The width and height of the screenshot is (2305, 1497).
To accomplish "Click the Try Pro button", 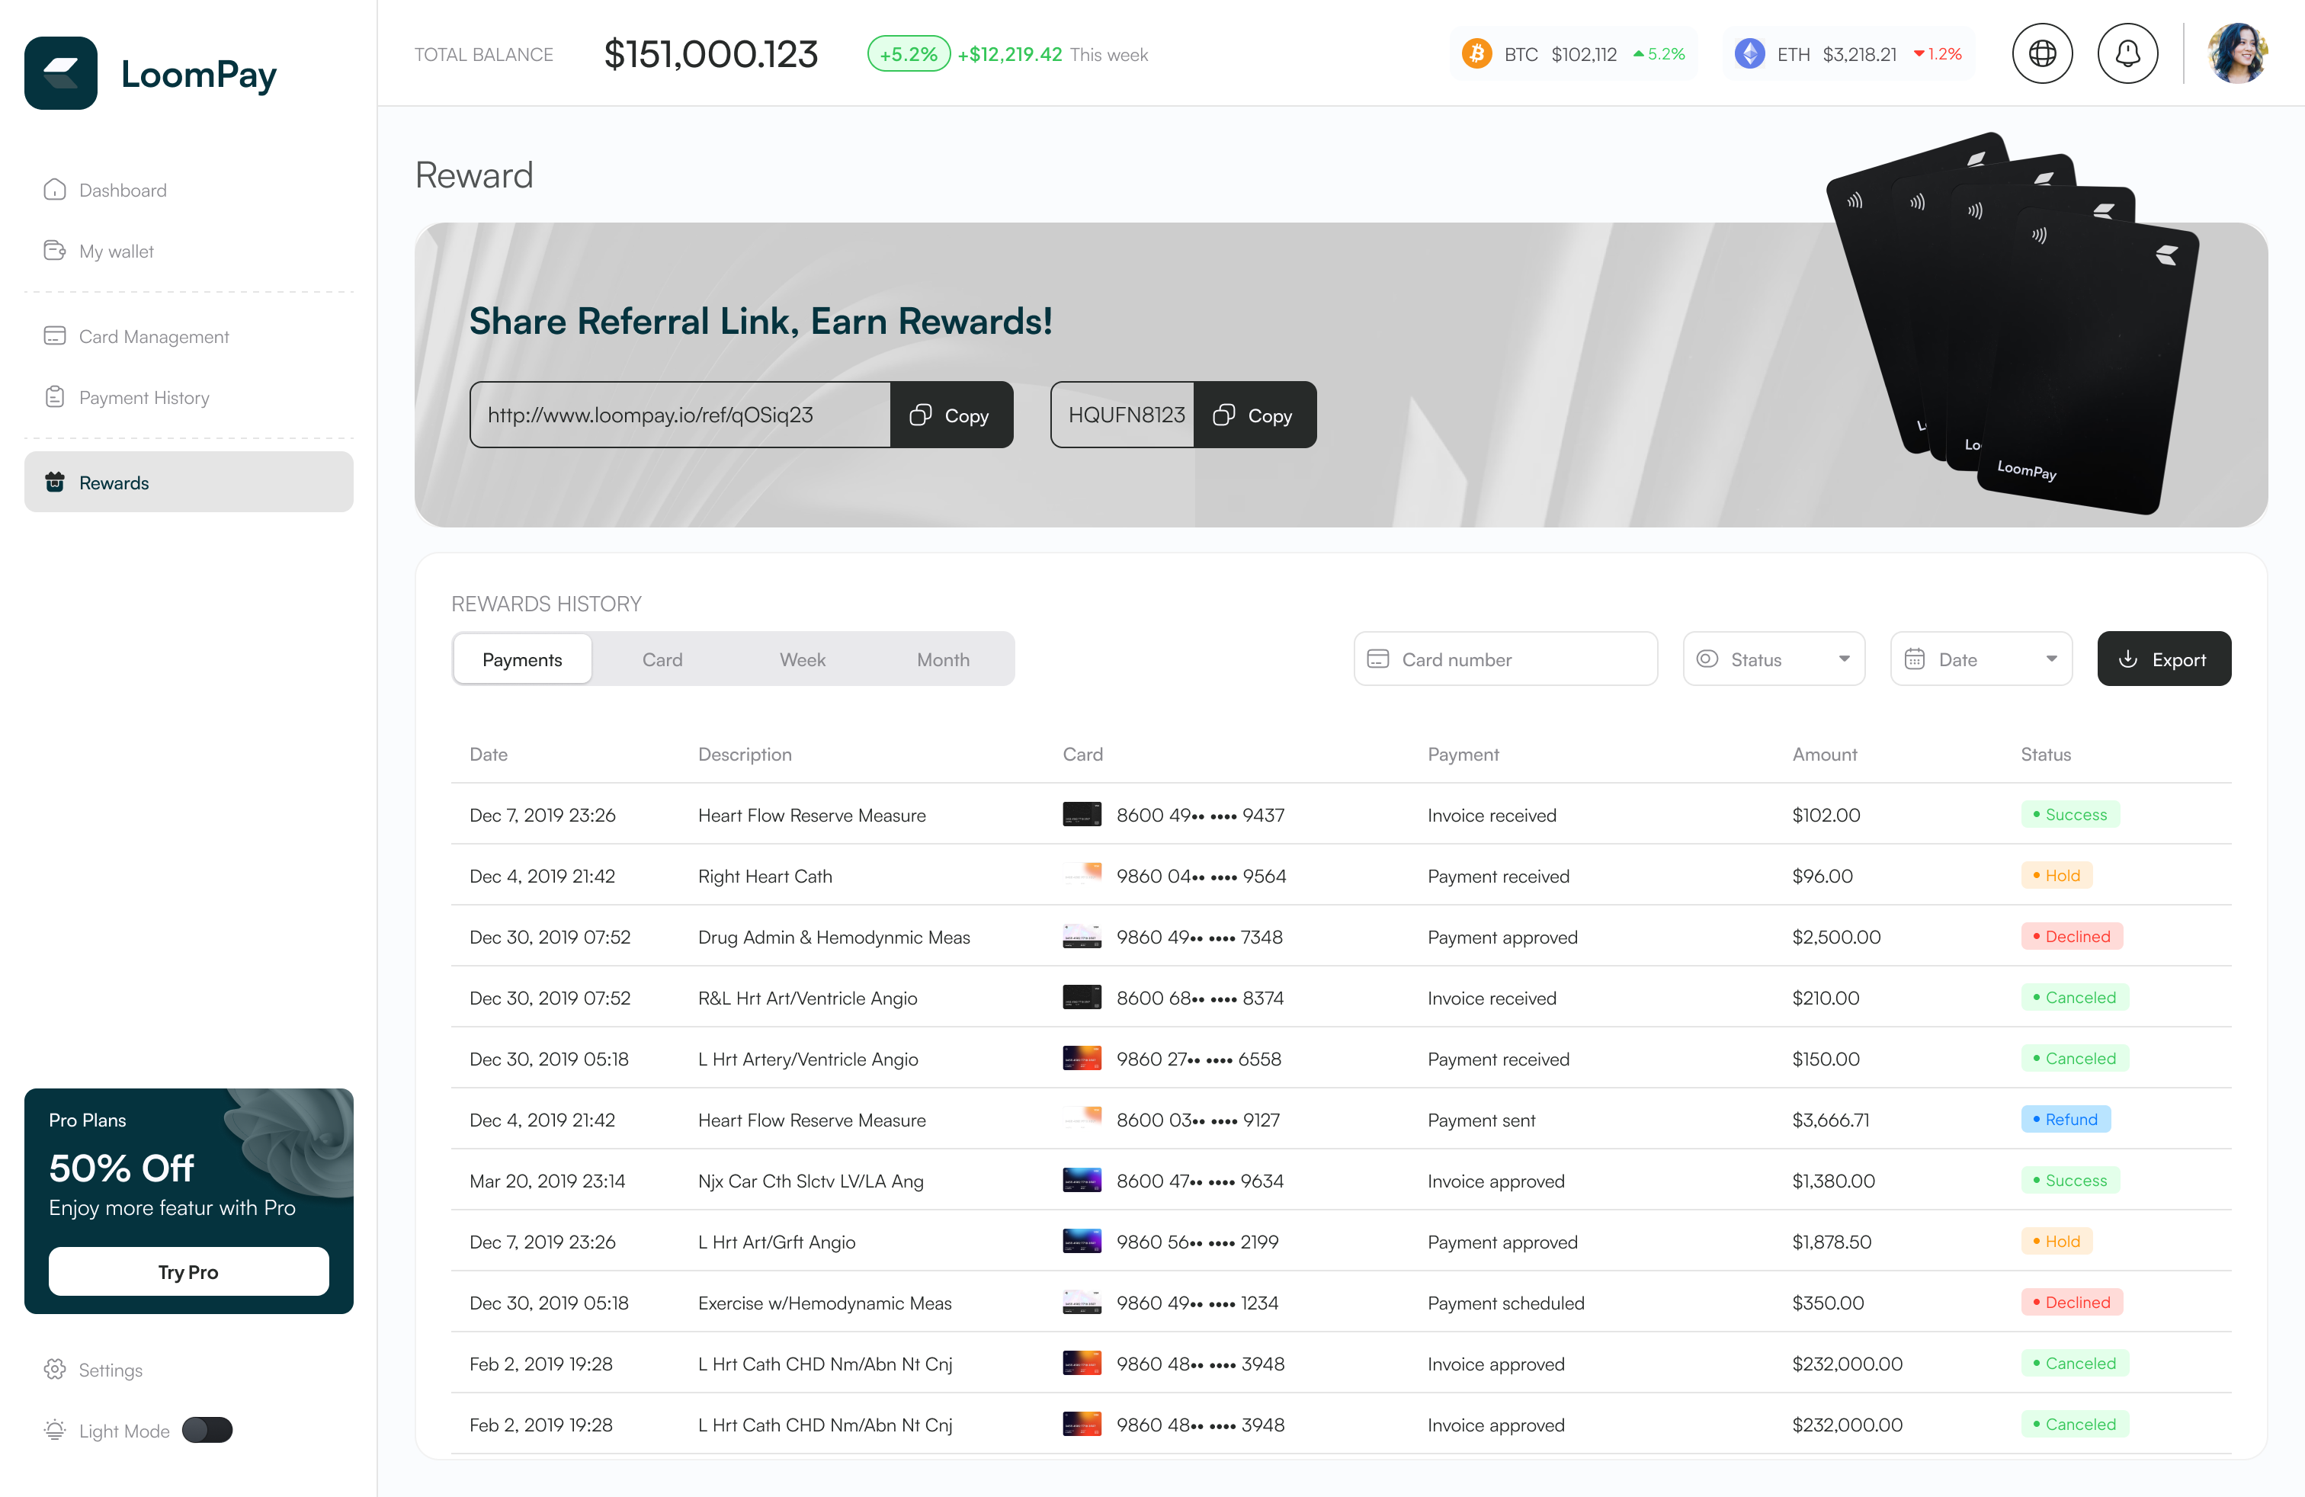I will [189, 1271].
